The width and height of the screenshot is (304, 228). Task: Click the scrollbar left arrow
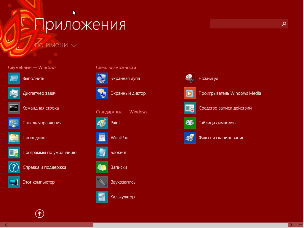(x=6, y=225)
